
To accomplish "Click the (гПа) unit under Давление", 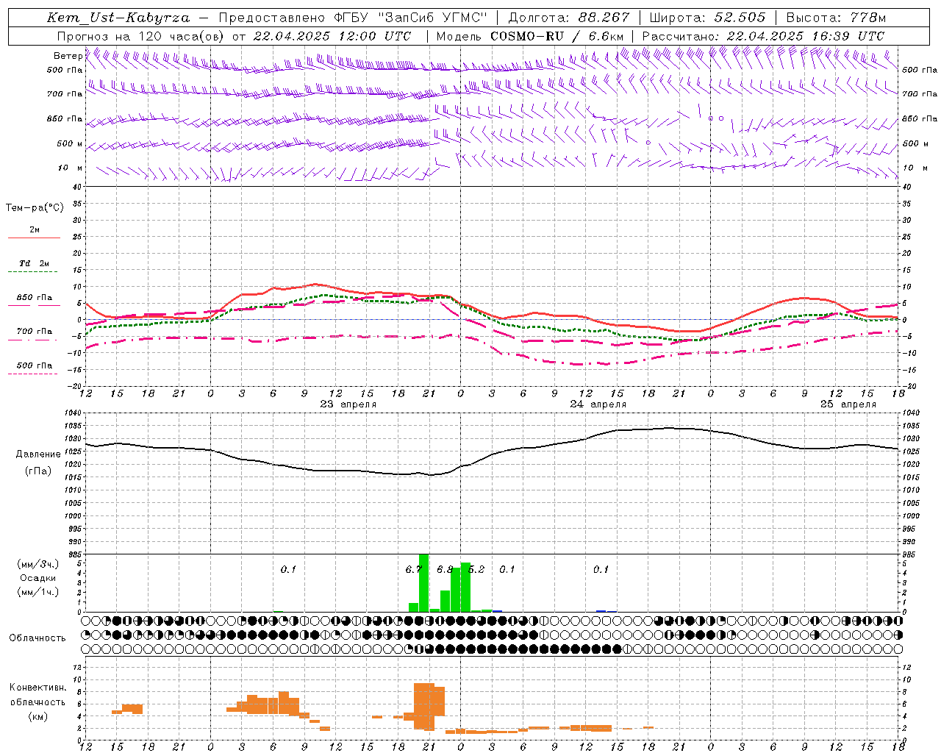I will tap(38, 471).
